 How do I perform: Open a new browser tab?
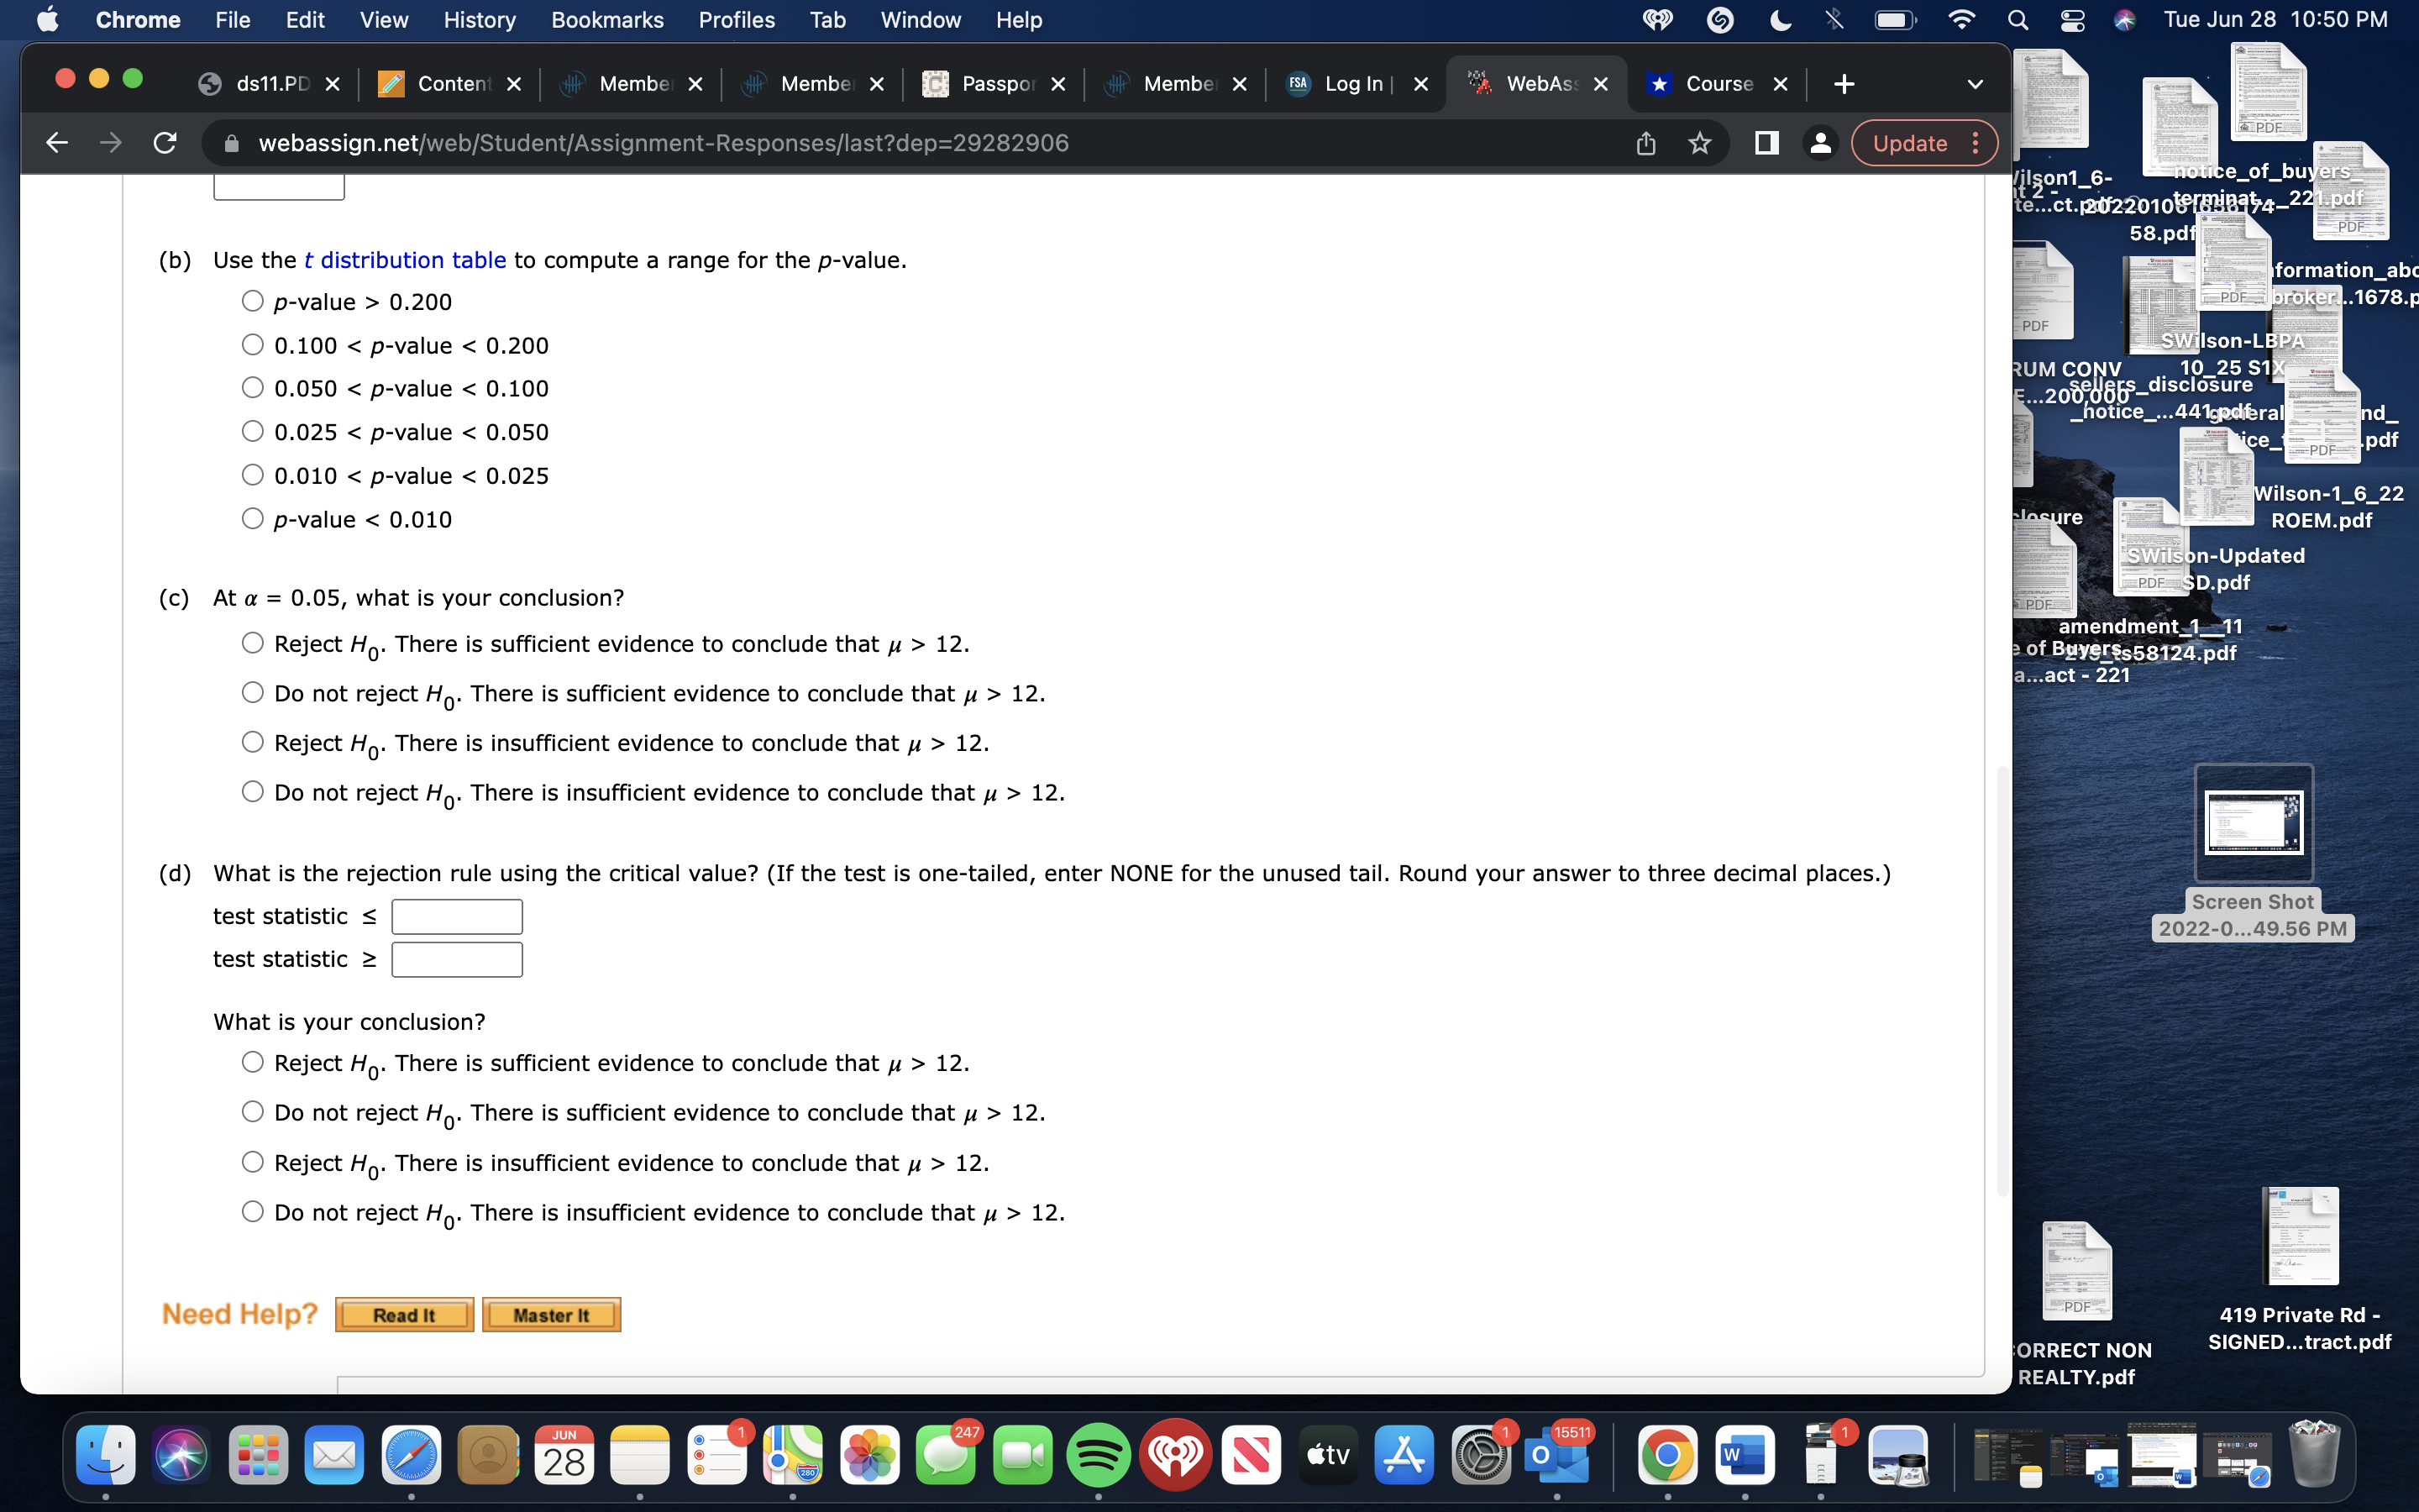click(x=1844, y=84)
